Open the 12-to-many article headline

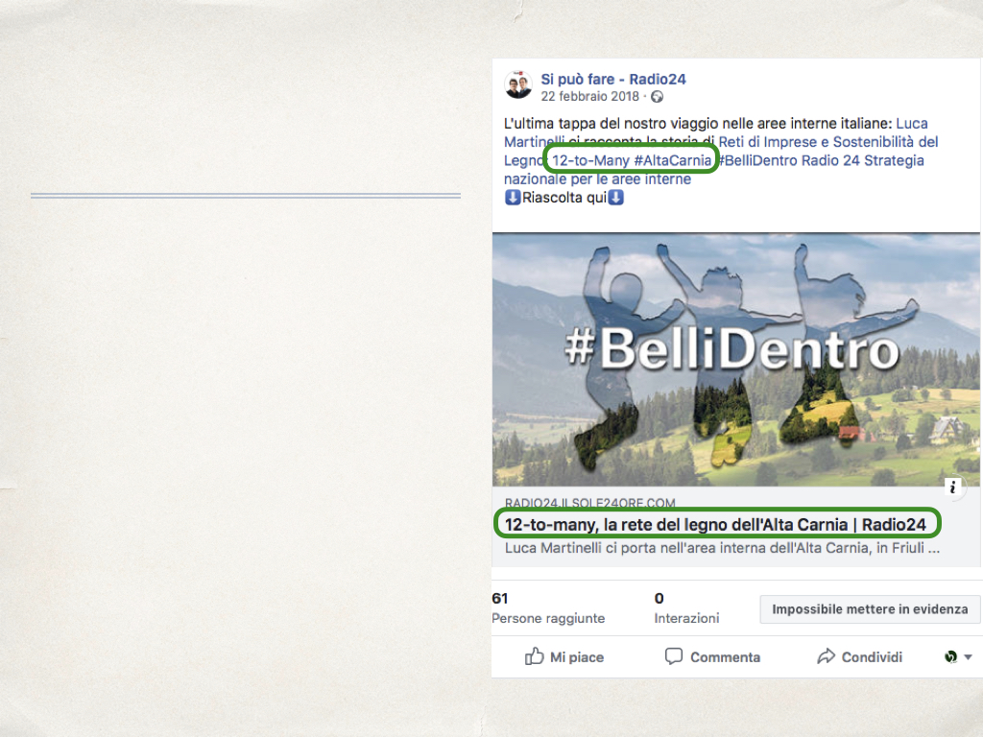click(715, 525)
